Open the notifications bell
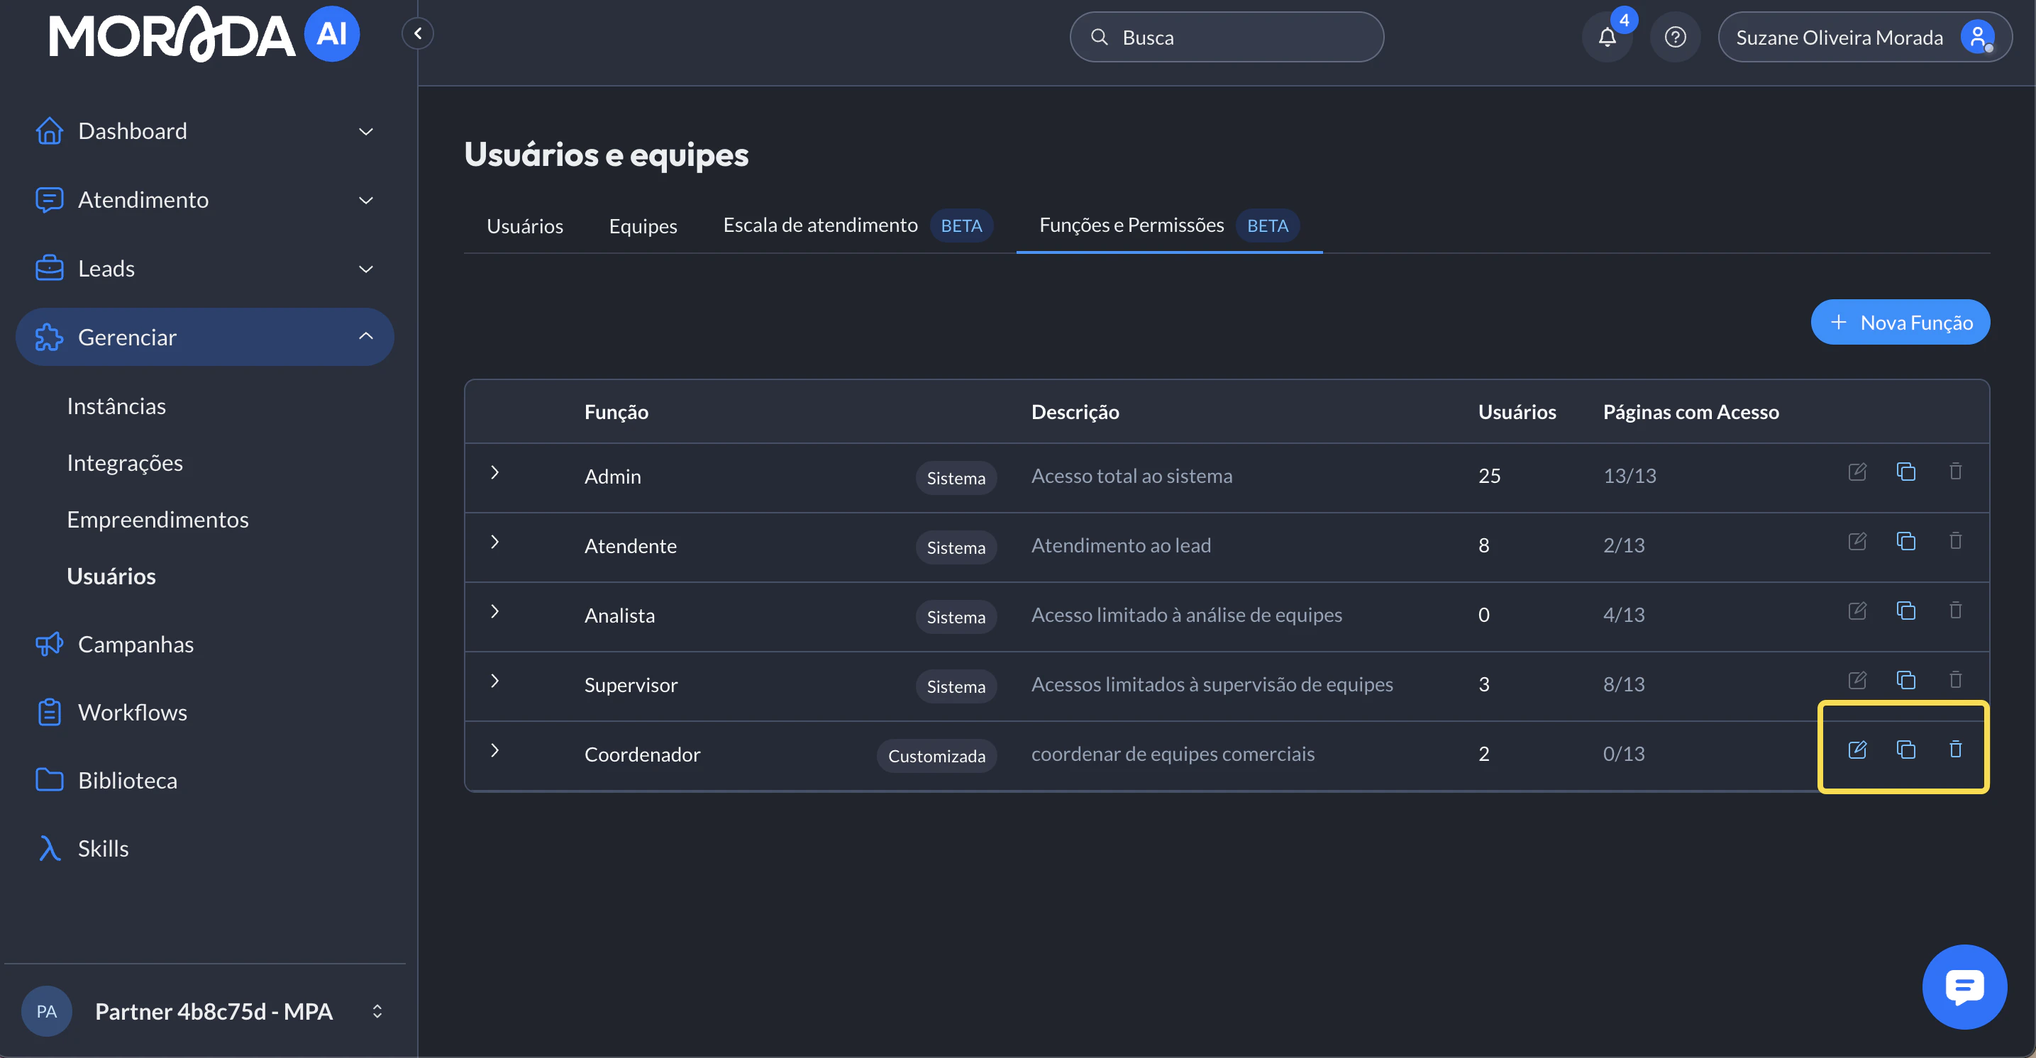Screen dimensions: 2036x1058 (1607, 36)
